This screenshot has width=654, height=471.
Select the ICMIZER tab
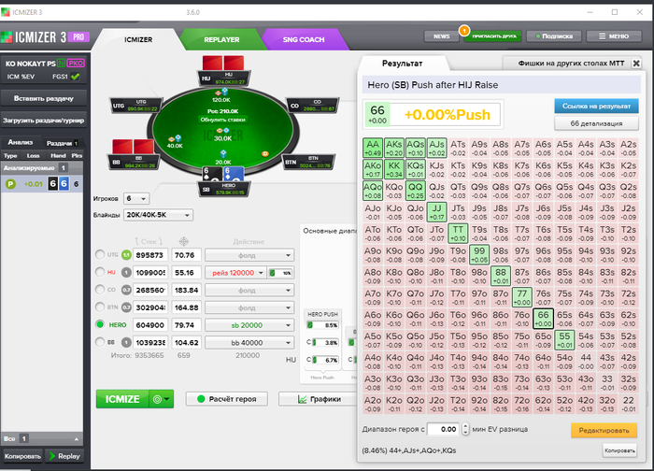[x=138, y=39]
